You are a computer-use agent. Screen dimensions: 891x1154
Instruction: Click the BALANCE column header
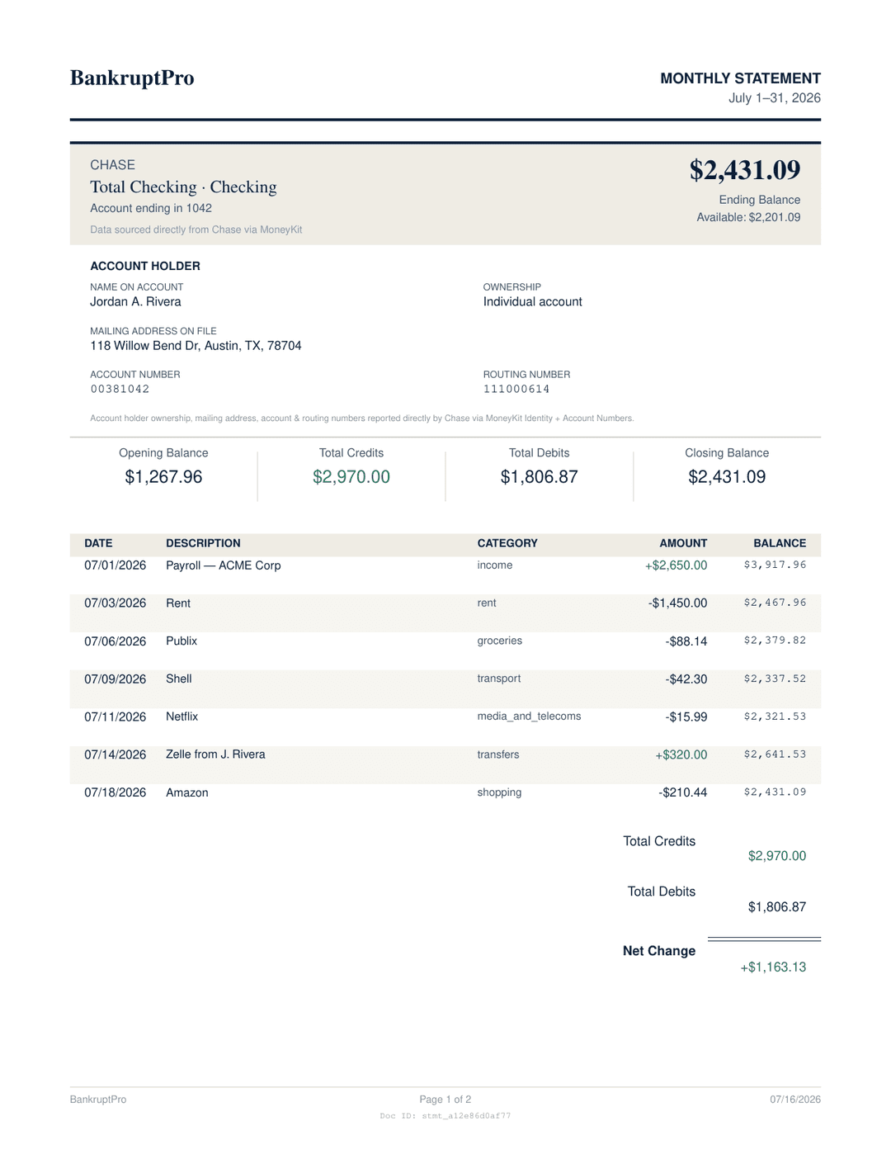tap(780, 544)
